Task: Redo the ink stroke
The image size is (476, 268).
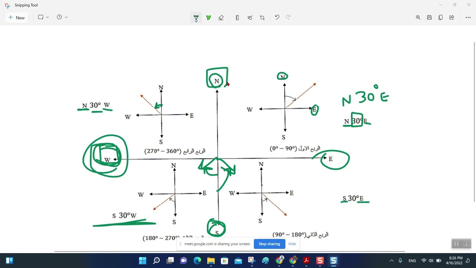Action: [288, 17]
